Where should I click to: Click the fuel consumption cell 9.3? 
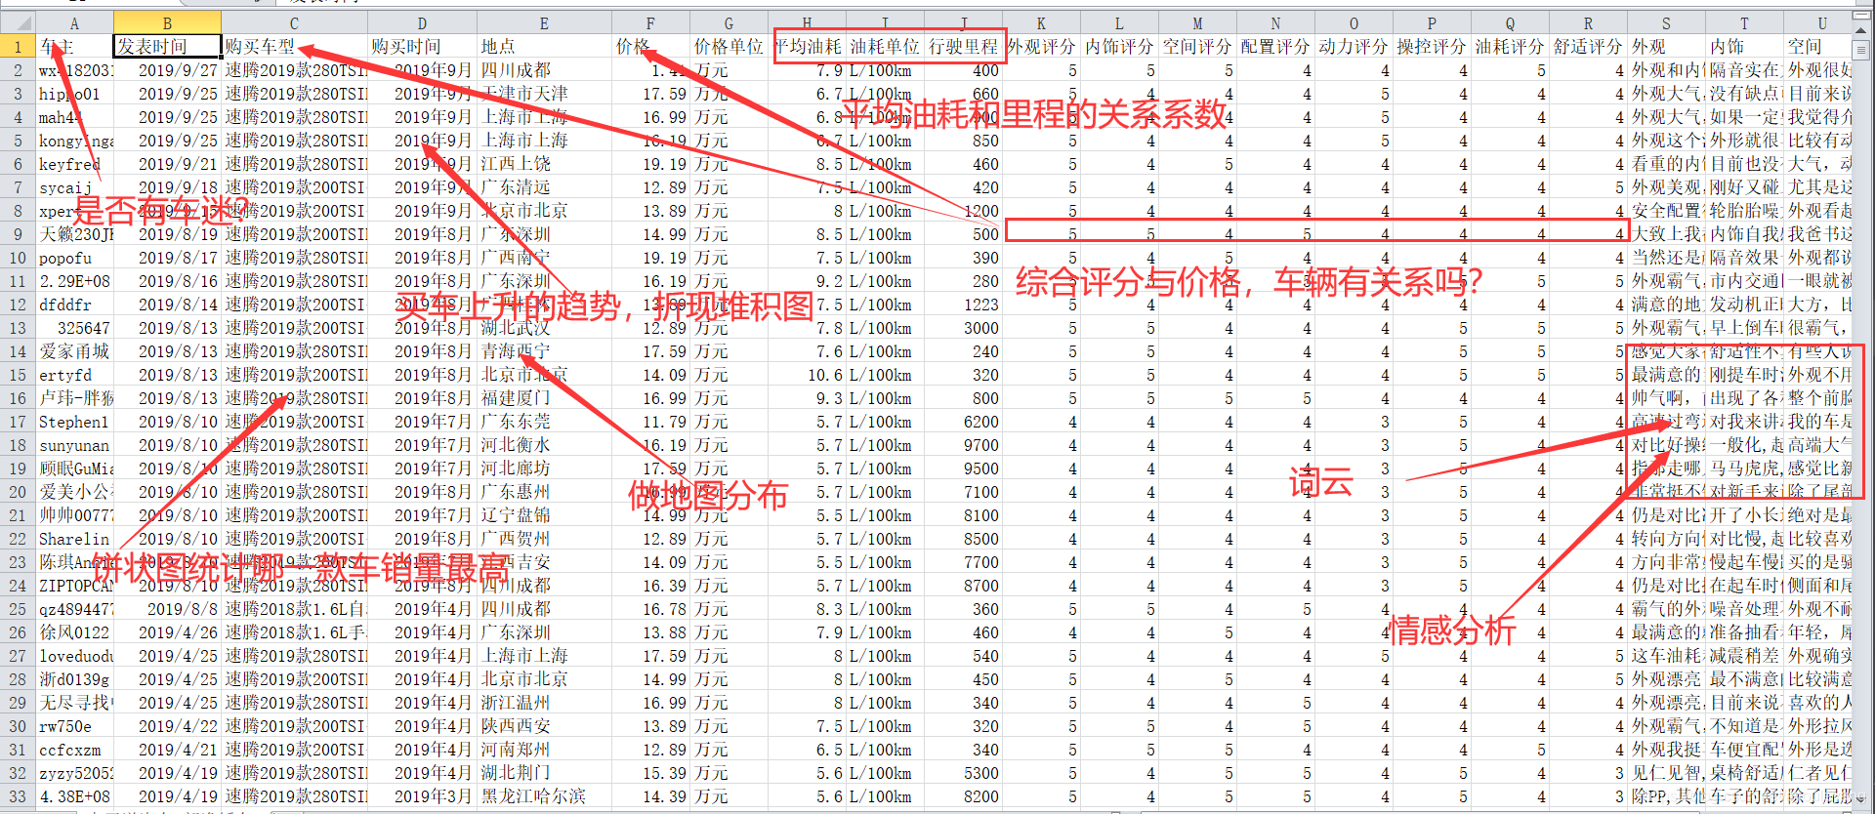point(807,398)
